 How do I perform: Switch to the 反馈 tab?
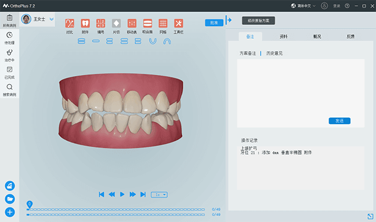pyautogui.click(x=350, y=37)
